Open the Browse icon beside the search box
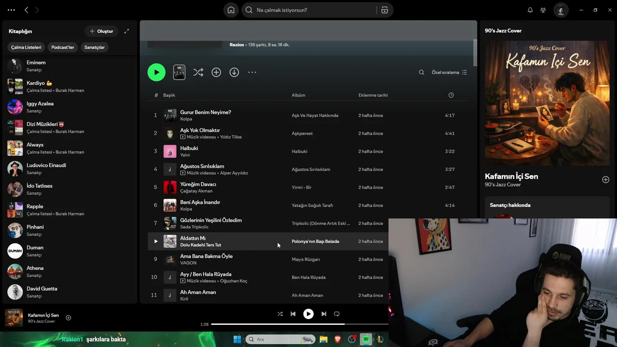The image size is (617, 347). coord(385,10)
